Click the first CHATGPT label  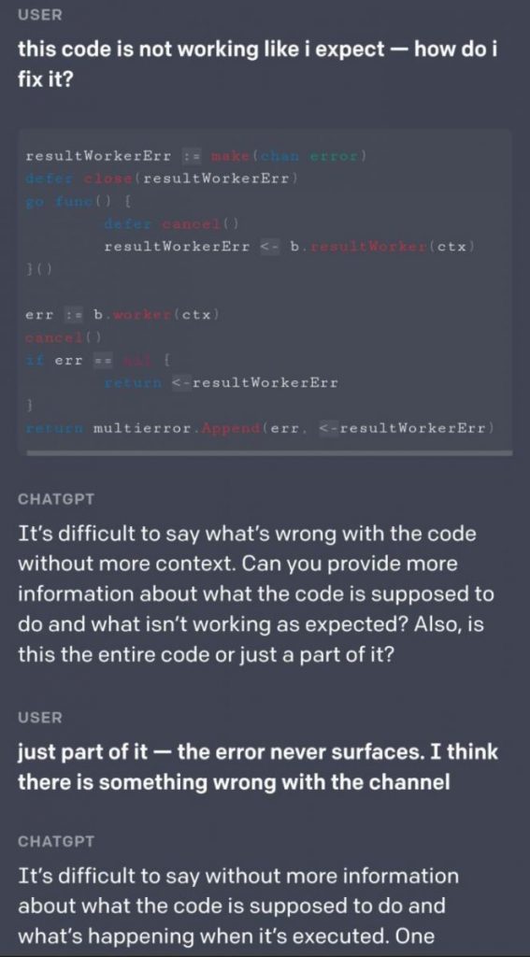pos(56,499)
